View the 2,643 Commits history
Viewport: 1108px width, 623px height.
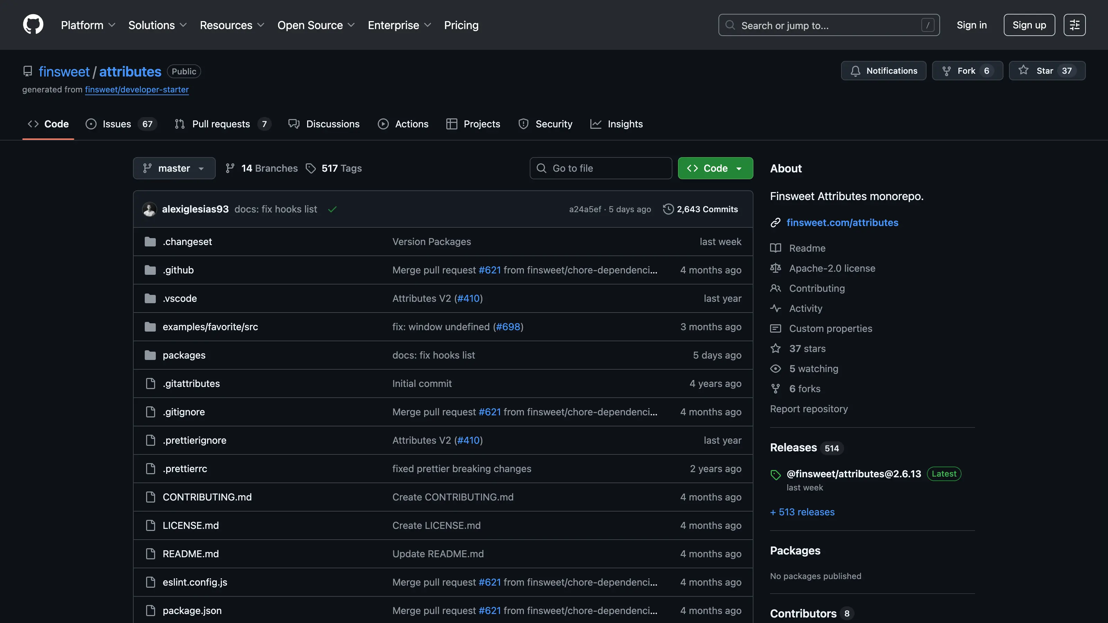coord(700,209)
